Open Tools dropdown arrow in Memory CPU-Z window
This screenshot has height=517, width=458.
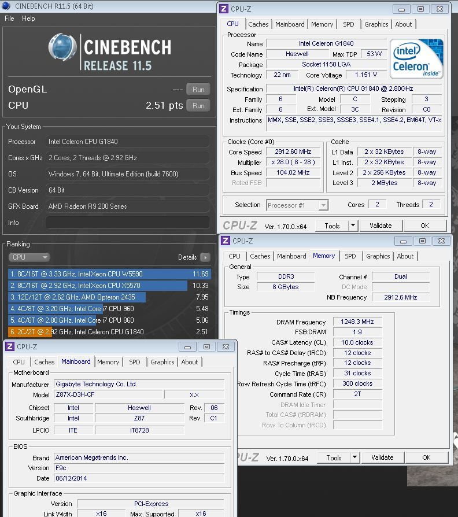click(x=355, y=457)
